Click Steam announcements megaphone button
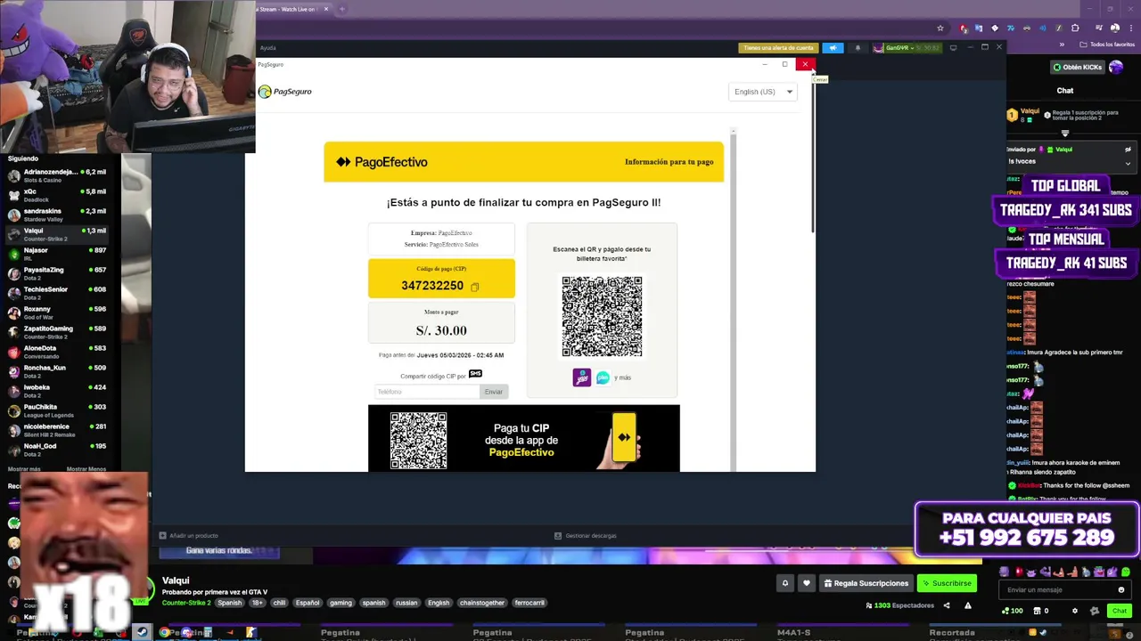 (x=833, y=48)
